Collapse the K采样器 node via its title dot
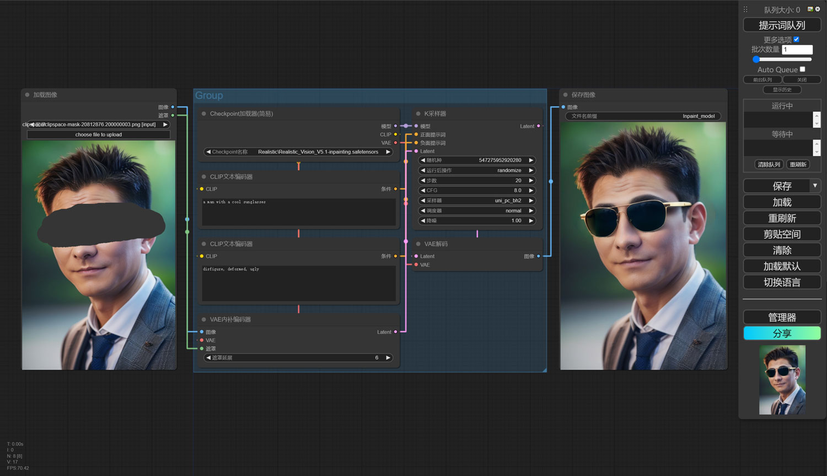Viewport: 827px width, 476px height. point(418,113)
